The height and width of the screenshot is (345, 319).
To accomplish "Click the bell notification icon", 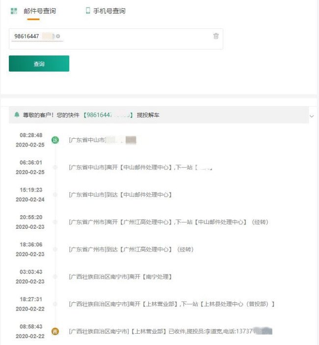I will tap(17, 115).
